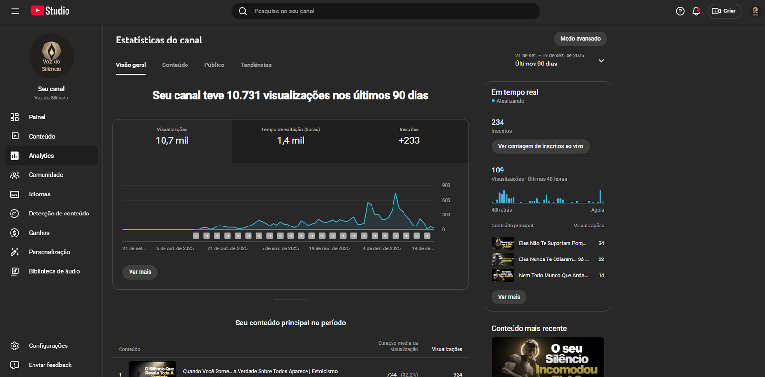765x377 pixels.
Task: Click 'Quando Você Some… a Verdade' video title
Action: coord(260,371)
